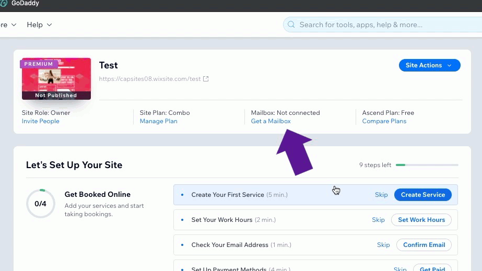Skip the Set Your Work Hours step

379,220
